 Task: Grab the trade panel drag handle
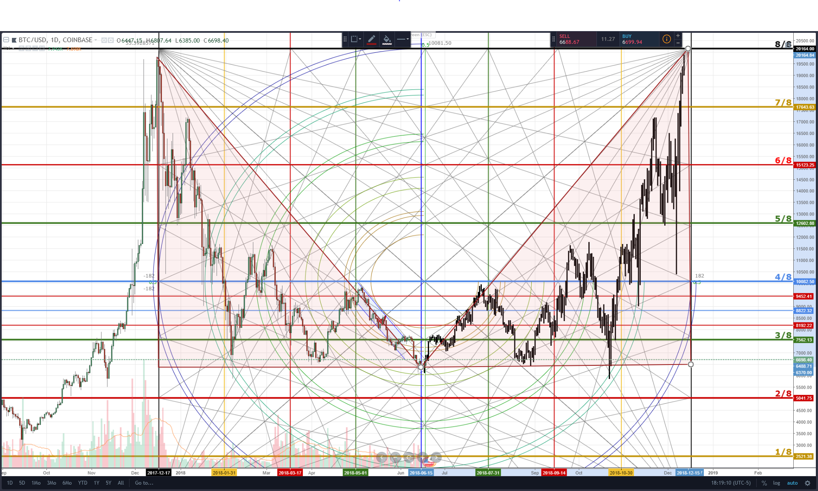point(553,39)
